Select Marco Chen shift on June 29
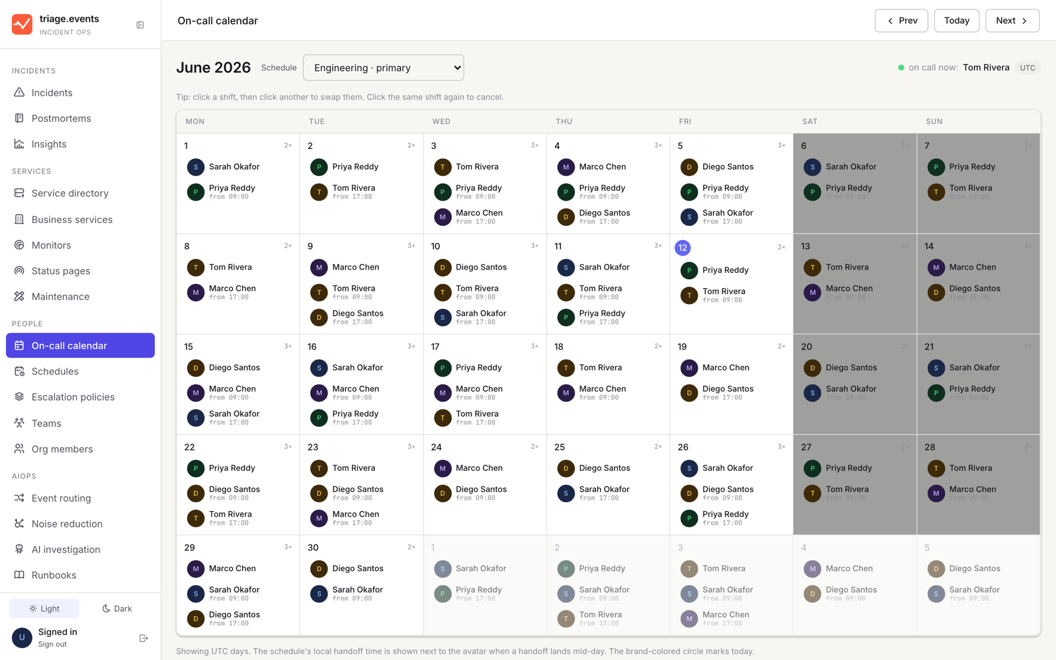 click(x=237, y=568)
